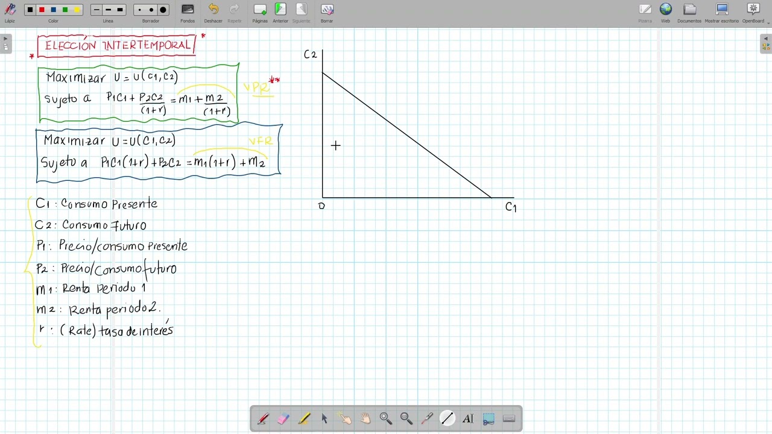Click the 'ELECCIÓN INTERTEMPORAL' handwritten title
Screen dimensions: 772x434
118,45
